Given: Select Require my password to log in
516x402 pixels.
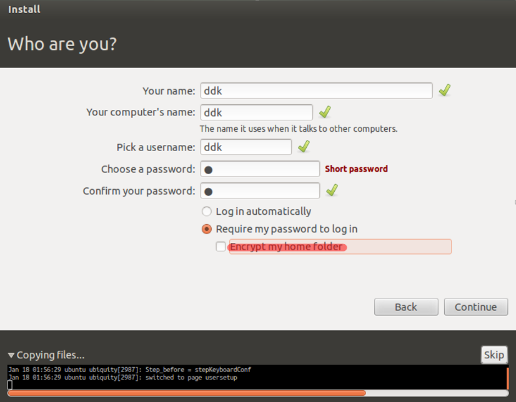Looking at the screenshot, I should (207, 229).
